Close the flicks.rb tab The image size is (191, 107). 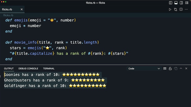pyautogui.click(x=22, y=9)
